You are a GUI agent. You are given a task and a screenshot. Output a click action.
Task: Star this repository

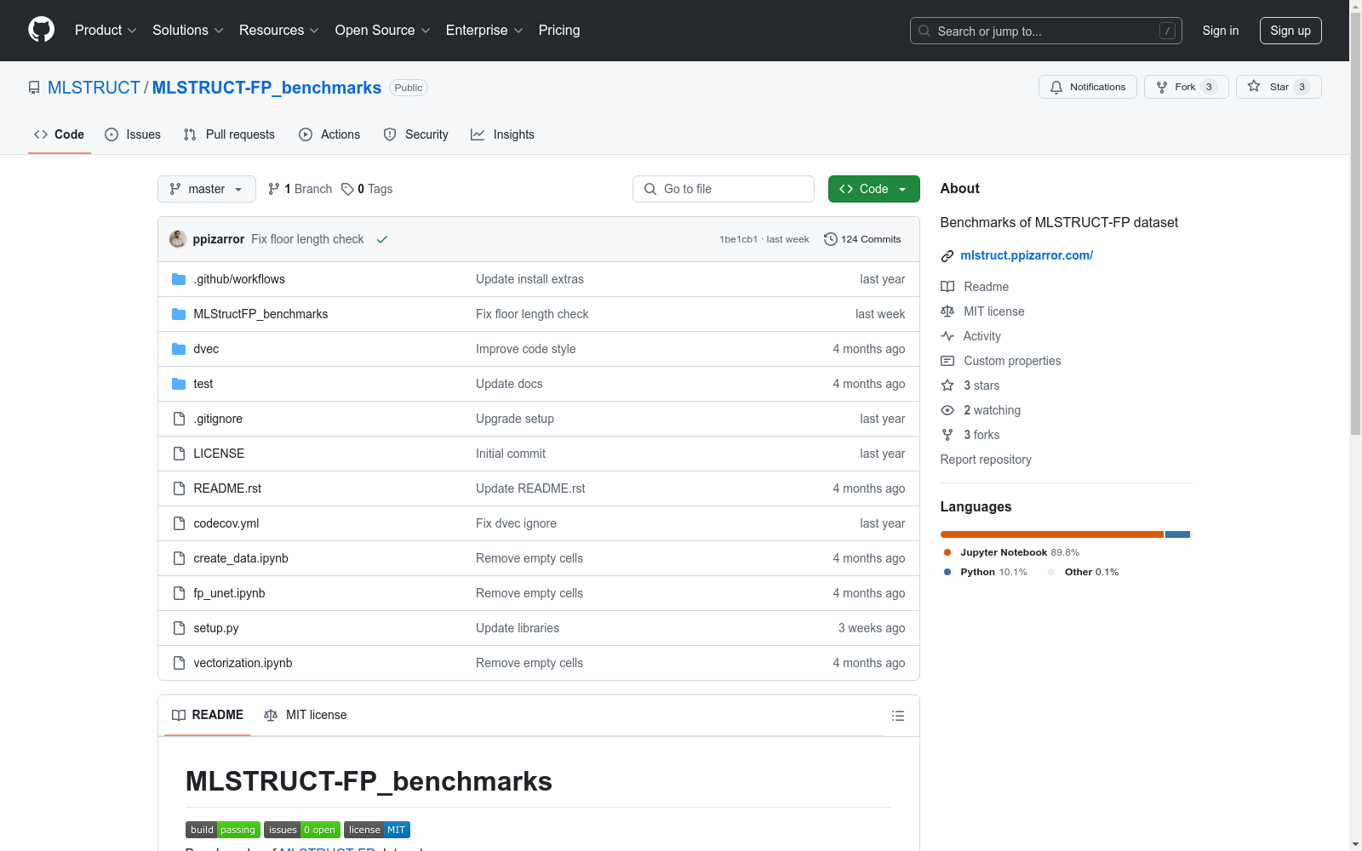[x=1278, y=87]
